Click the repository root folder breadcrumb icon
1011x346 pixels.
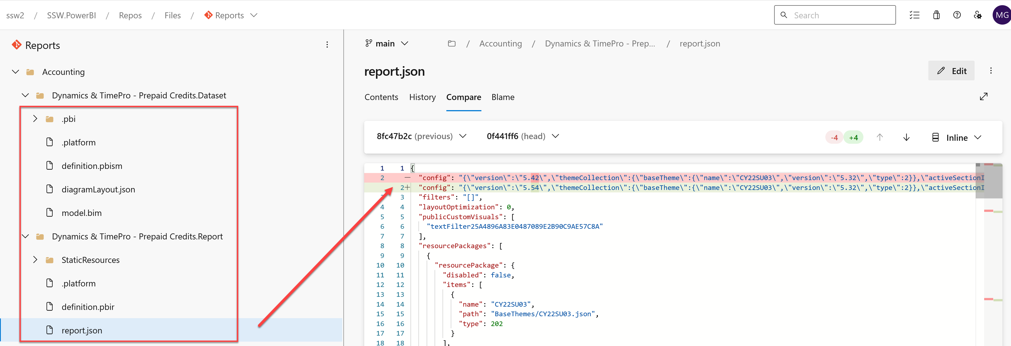coord(451,43)
